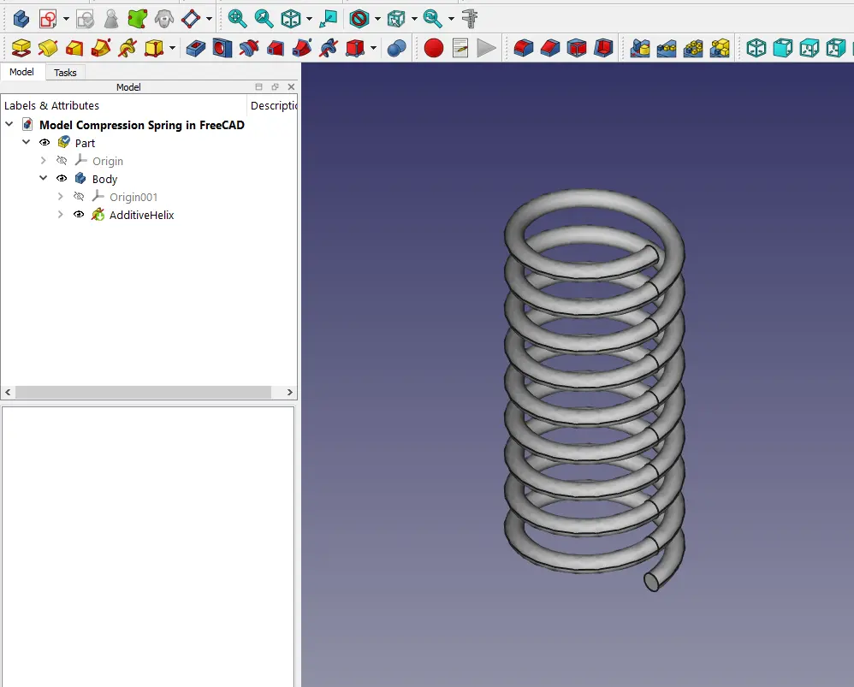Choose the Hole tool in toolbar

[x=222, y=48]
